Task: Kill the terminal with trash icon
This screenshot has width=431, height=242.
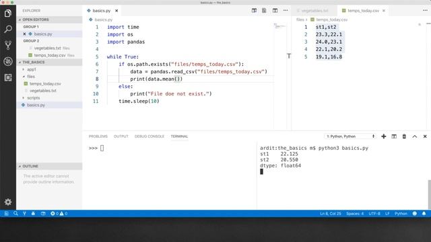Action: [x=404, y=136]
